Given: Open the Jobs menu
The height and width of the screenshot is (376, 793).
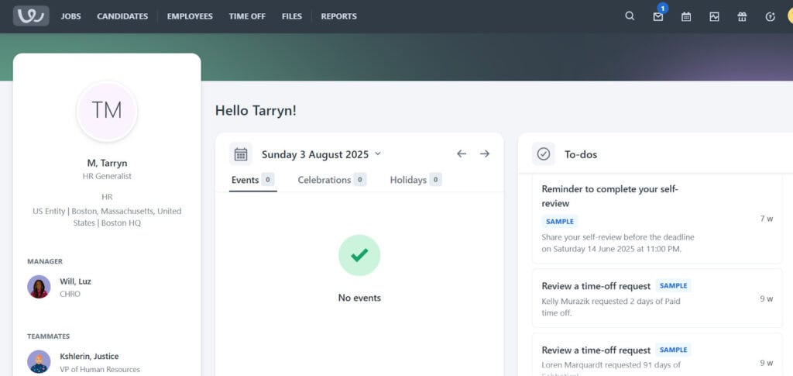Looking at the screenshot, I should point(70,16).
